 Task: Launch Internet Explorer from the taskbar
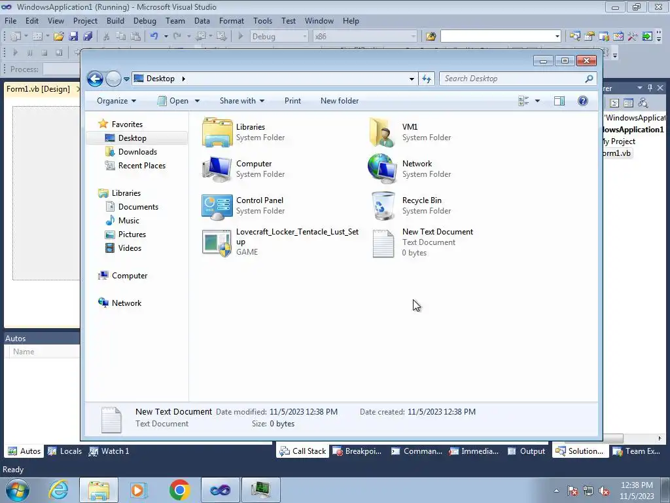58,490
